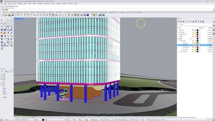Click the Layers panel Search field
215x121 pixels.
195,25
